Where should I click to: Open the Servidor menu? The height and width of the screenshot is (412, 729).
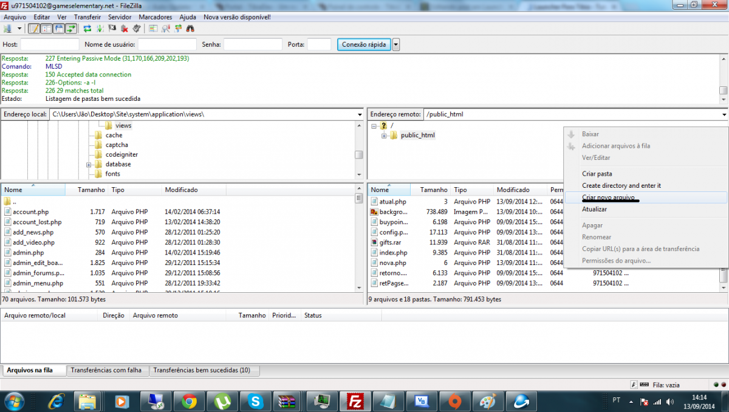click(120, 17)
